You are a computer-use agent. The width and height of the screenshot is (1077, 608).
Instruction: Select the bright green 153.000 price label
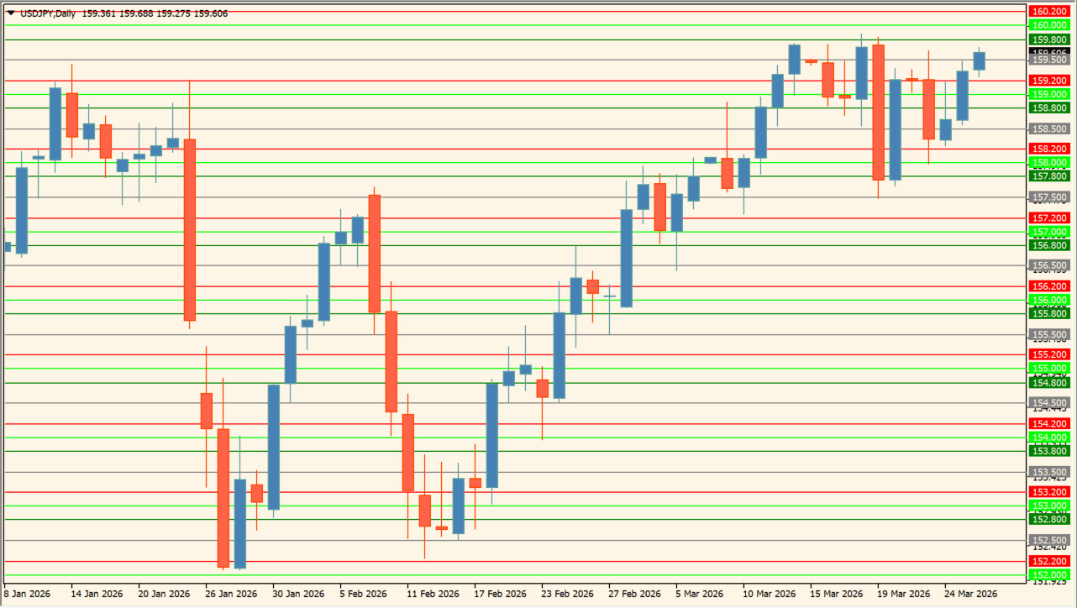[x=1049, y=506]
